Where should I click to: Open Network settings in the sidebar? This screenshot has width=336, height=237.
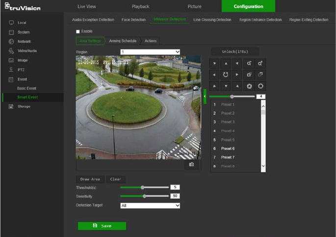(x=24, y=42)
